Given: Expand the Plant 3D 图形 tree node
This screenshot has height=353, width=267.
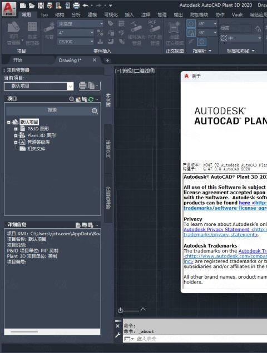Looking at the screenshot, I should point(16,136).
